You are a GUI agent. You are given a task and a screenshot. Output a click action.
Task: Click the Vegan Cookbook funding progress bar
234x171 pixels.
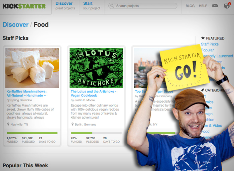tap(96, 133)
